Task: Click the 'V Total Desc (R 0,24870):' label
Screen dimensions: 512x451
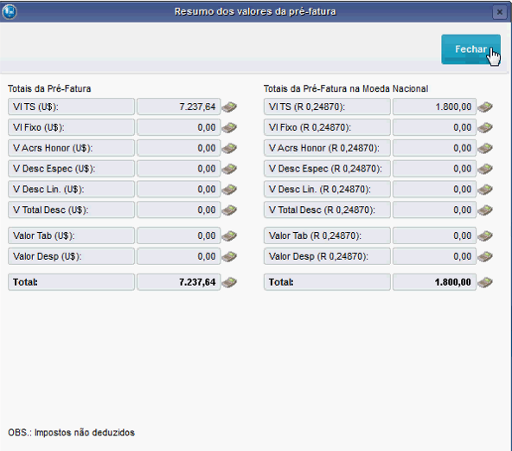Action: (327, 209)
